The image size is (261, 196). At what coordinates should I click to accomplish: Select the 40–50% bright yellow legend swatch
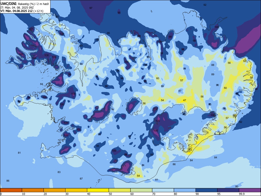pyautogui.click(x=98, y=190)
